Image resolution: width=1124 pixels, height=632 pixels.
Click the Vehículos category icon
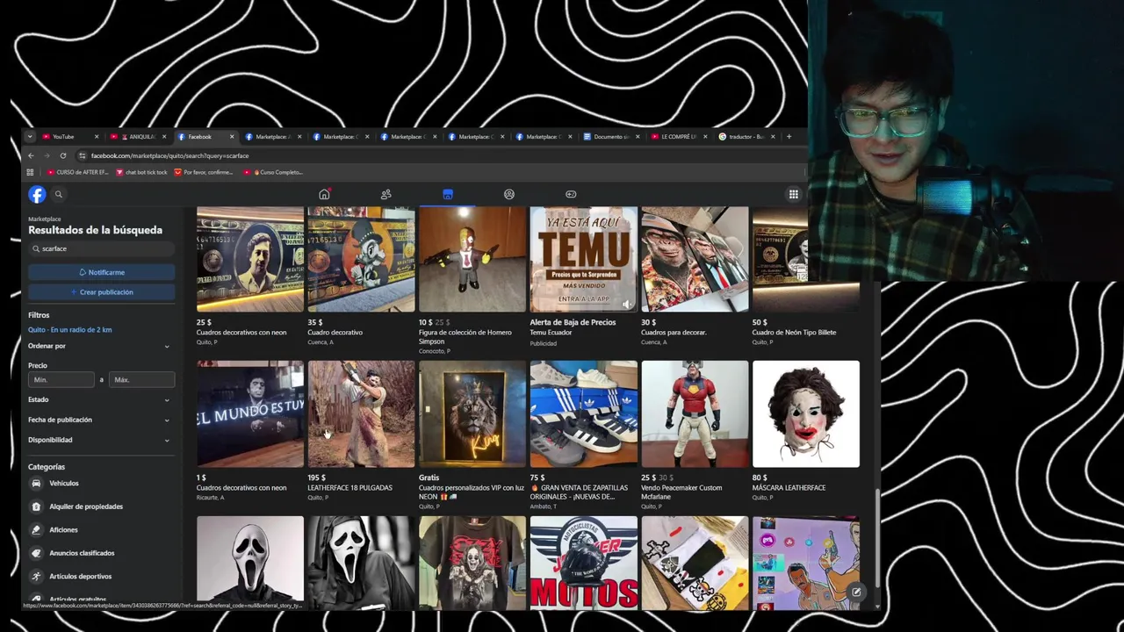coord(36,483)
